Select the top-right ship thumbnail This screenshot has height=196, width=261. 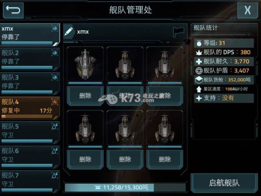[x=165, y=64]
